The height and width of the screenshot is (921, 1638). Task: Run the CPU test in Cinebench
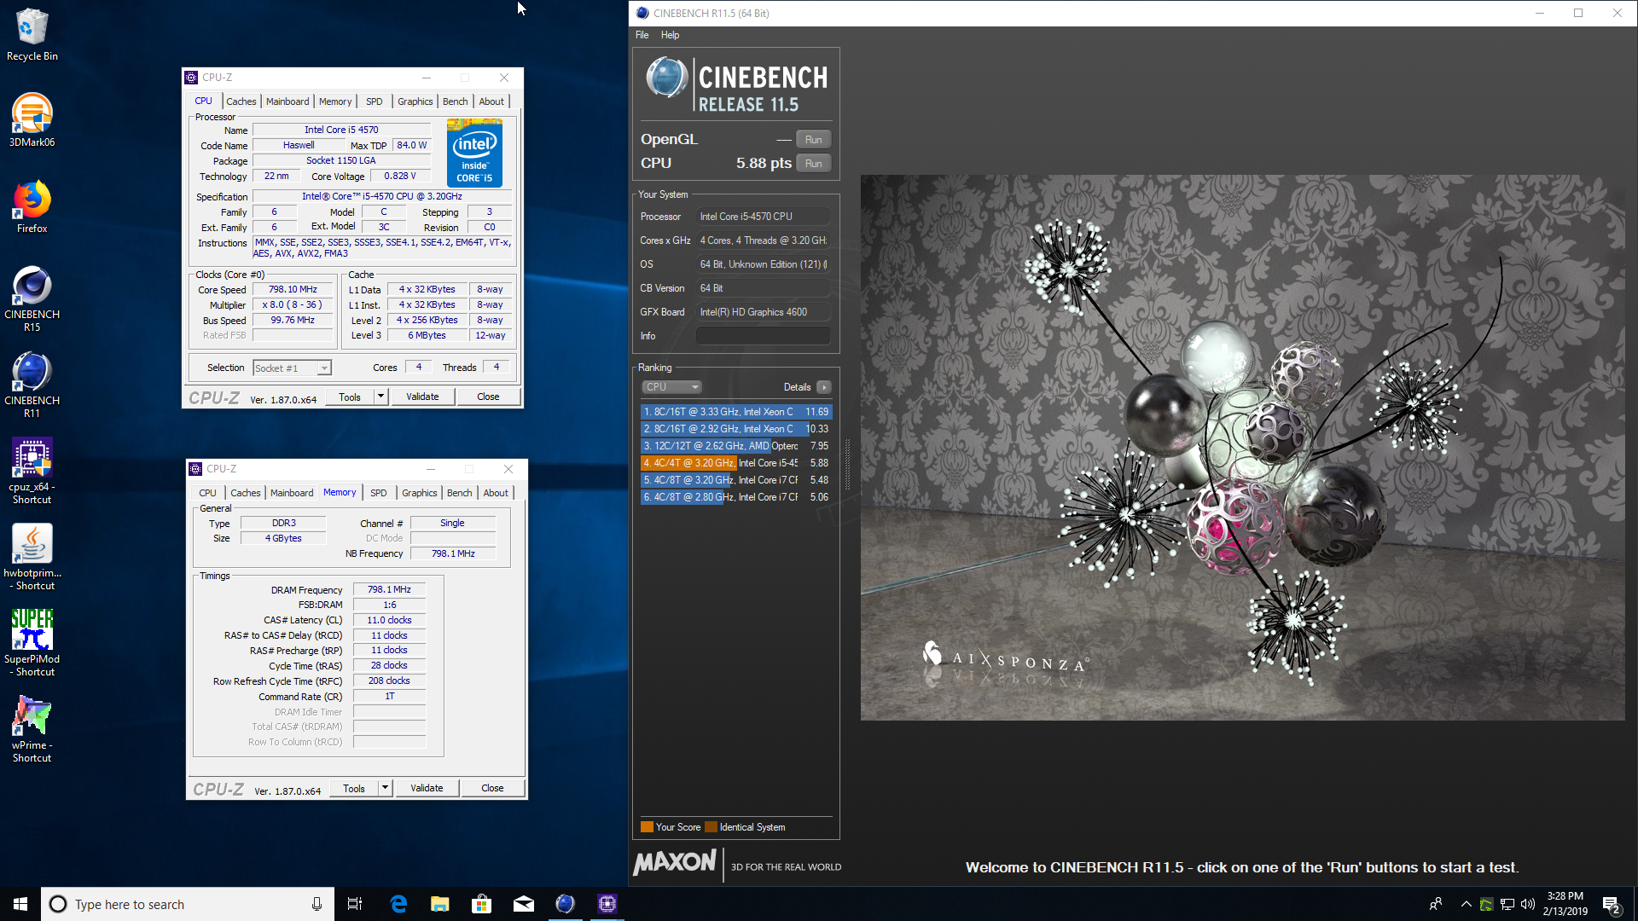coord(814,164)
